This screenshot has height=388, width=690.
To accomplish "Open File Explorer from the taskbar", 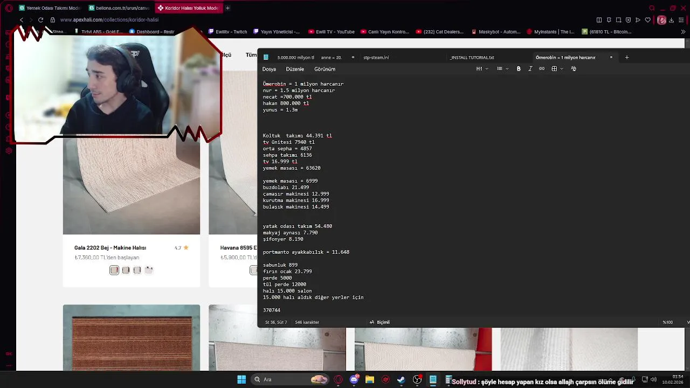I will 370,379.
